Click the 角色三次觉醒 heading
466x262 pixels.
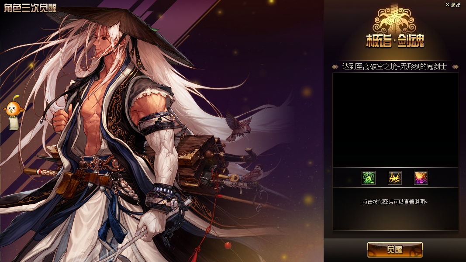[30, 8]
